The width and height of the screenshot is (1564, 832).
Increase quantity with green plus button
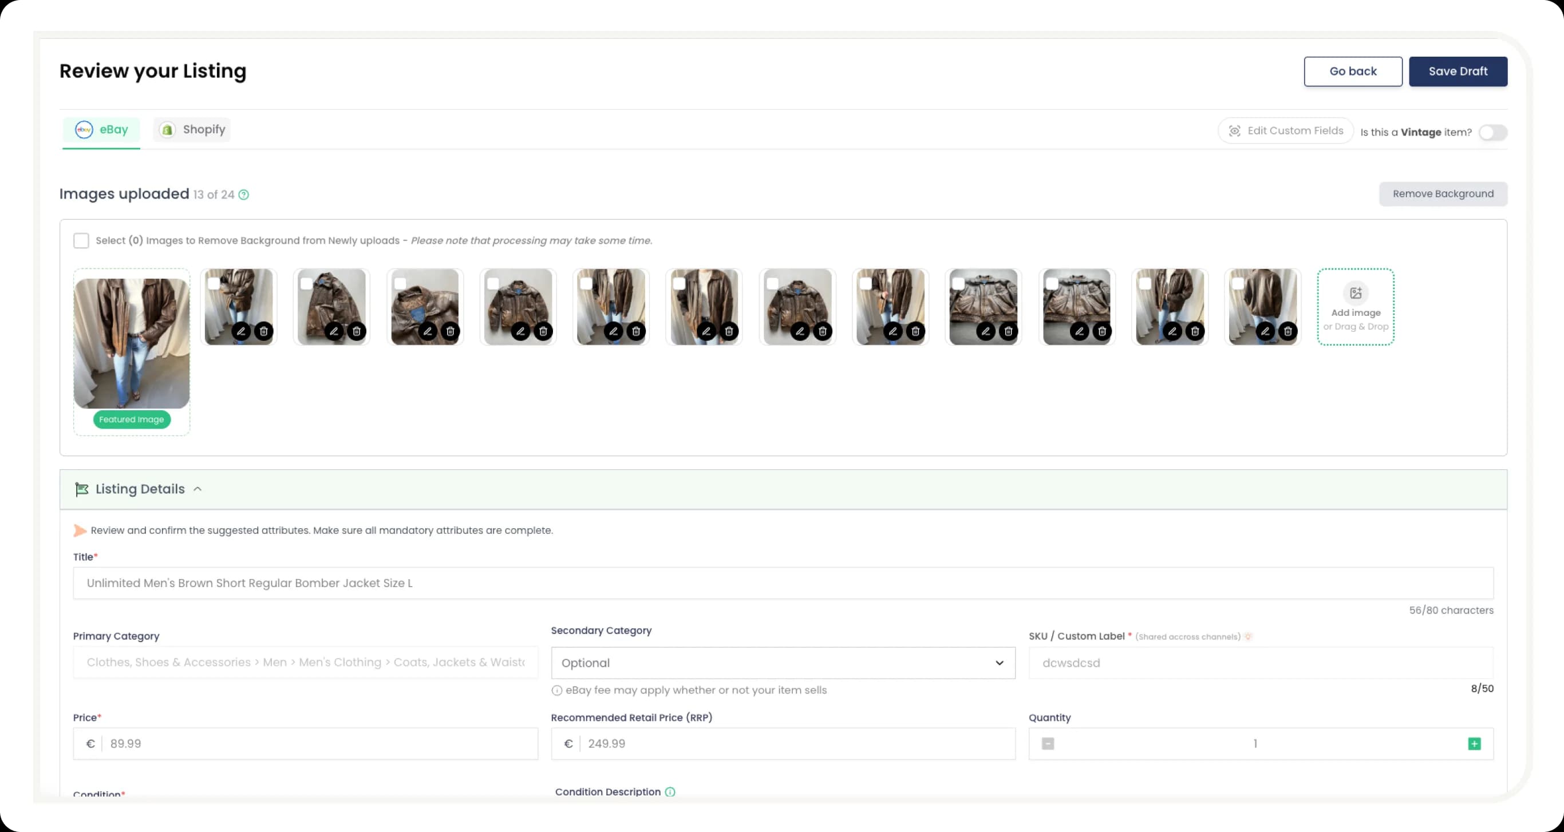(1474, 744)
